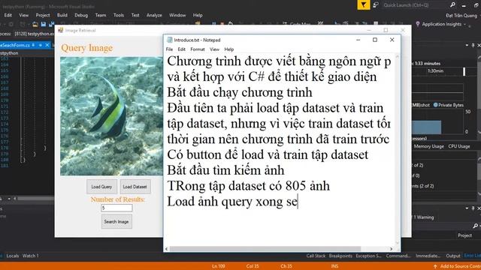Open the Analyze menu
The width and height of the screenshot is (481, 270).
(x=154, y=15)
